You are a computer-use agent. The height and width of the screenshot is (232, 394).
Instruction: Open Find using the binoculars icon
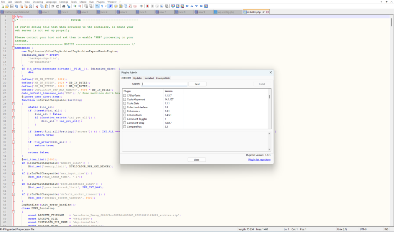click(x=63, y=6)
